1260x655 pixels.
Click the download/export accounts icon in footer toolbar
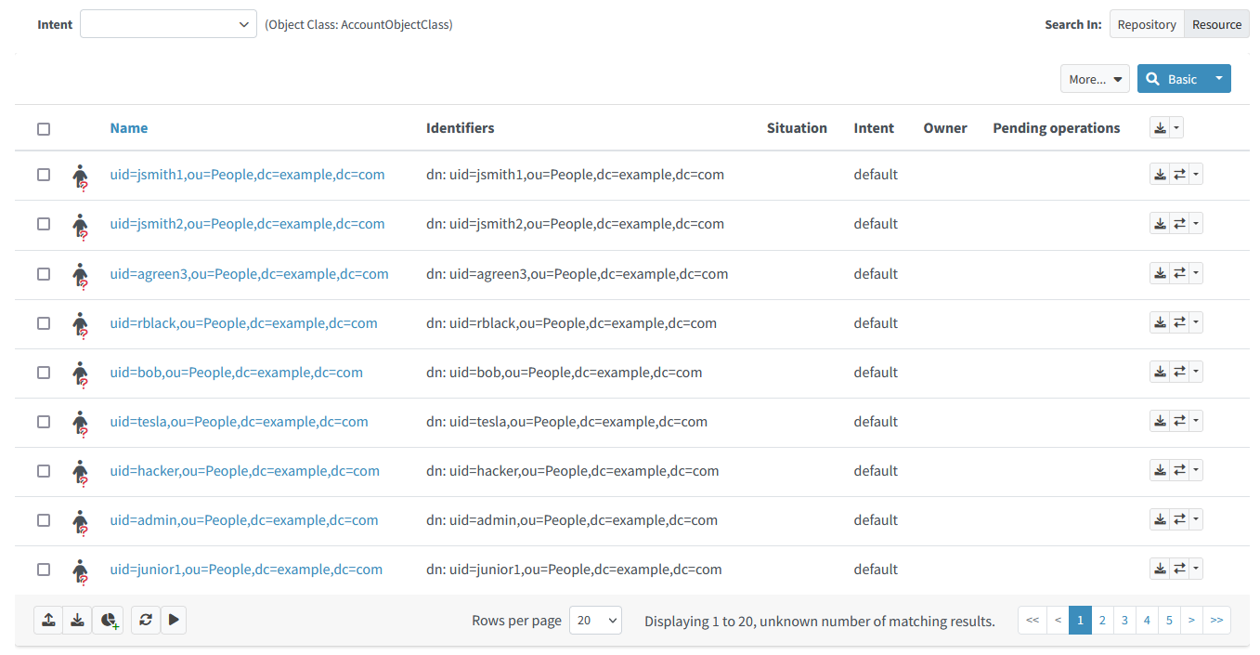coord(77,619)
